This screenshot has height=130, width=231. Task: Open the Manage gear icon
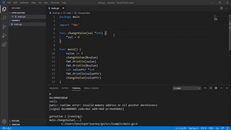click(4, 121)
